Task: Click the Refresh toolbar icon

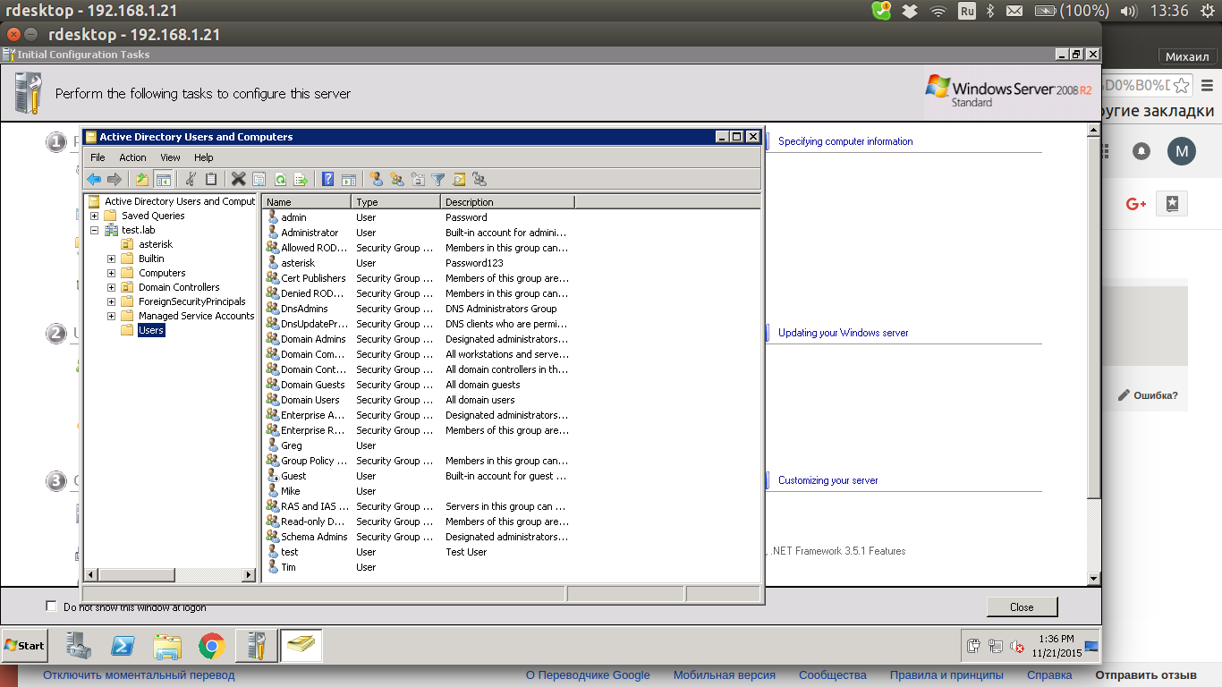Action: click(x=280, y=179)
